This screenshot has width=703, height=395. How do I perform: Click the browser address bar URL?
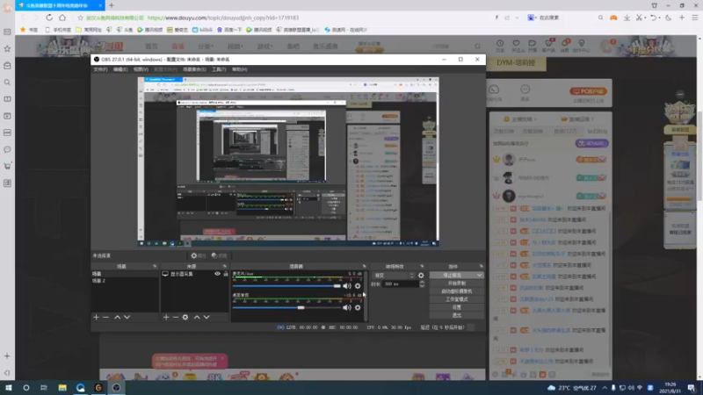tap(223, 18)
